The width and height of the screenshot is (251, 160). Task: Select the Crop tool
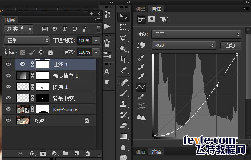(x=123, y=59)
